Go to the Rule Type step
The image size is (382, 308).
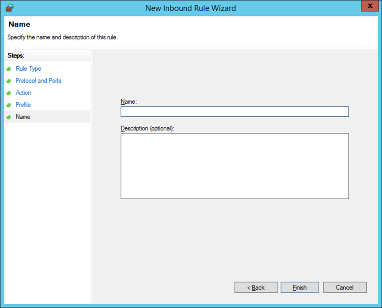click(29, 69)
